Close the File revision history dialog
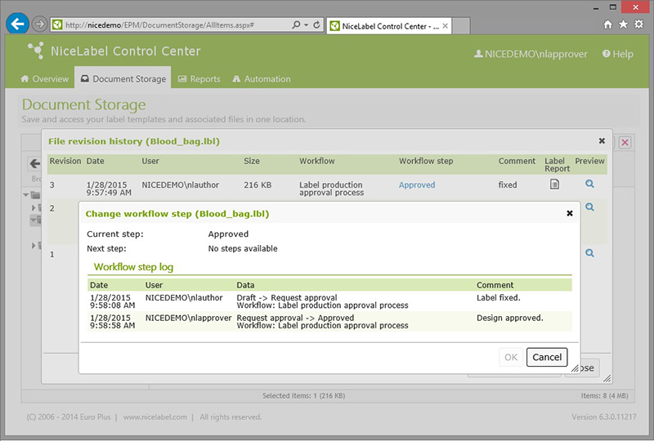This screenshot has height=441, width=654. [x=602, y=141]
